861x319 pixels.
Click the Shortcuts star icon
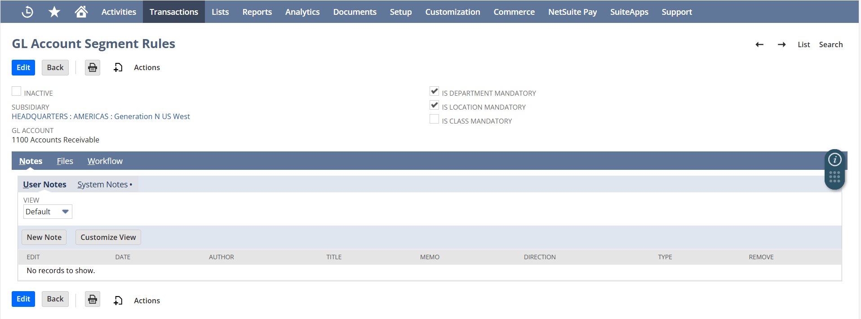[54, 12]
